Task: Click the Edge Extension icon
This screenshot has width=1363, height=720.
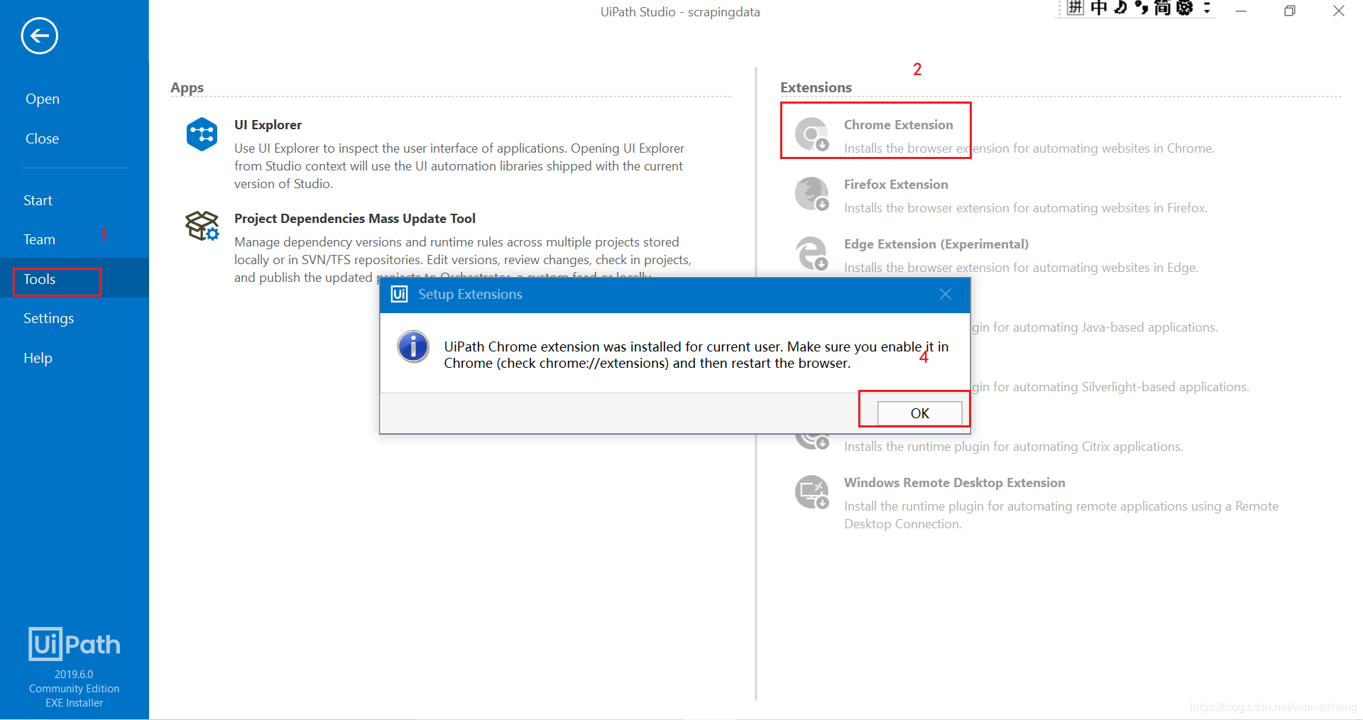Action: (812, 253)
